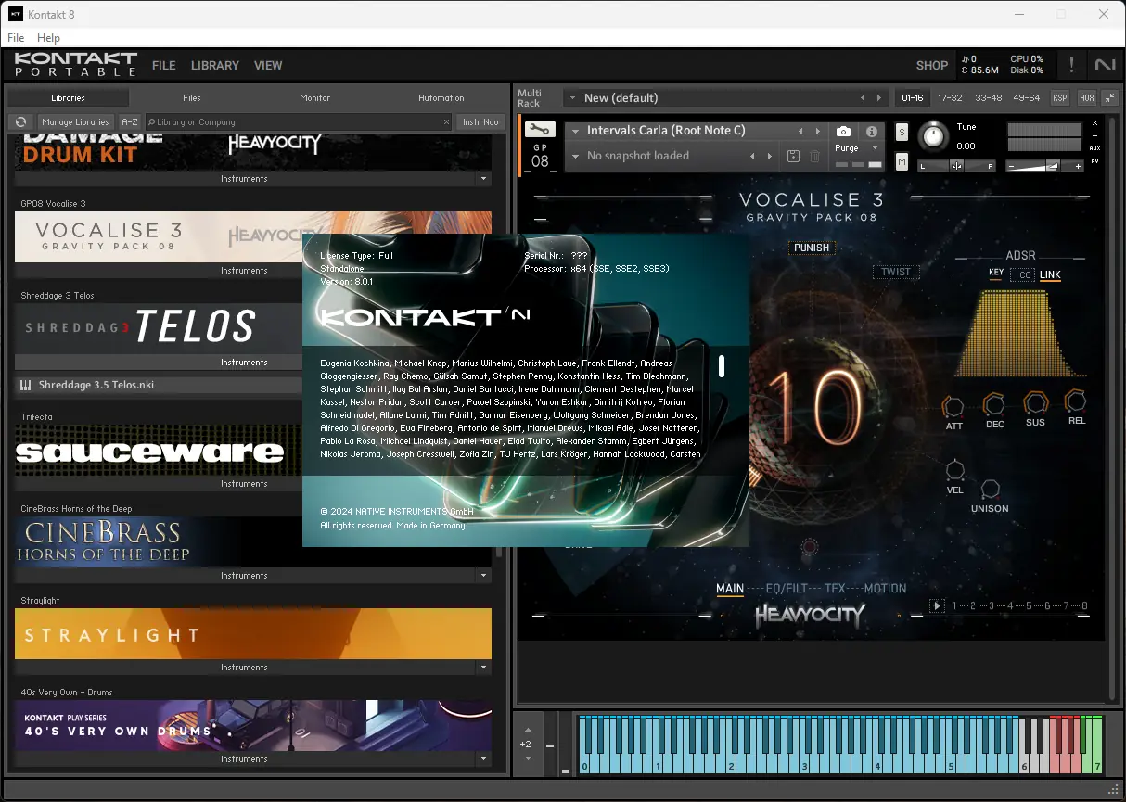Expand CineBrass Instruments dropdown arrow
1126x802 pixels.
[483, 576]
